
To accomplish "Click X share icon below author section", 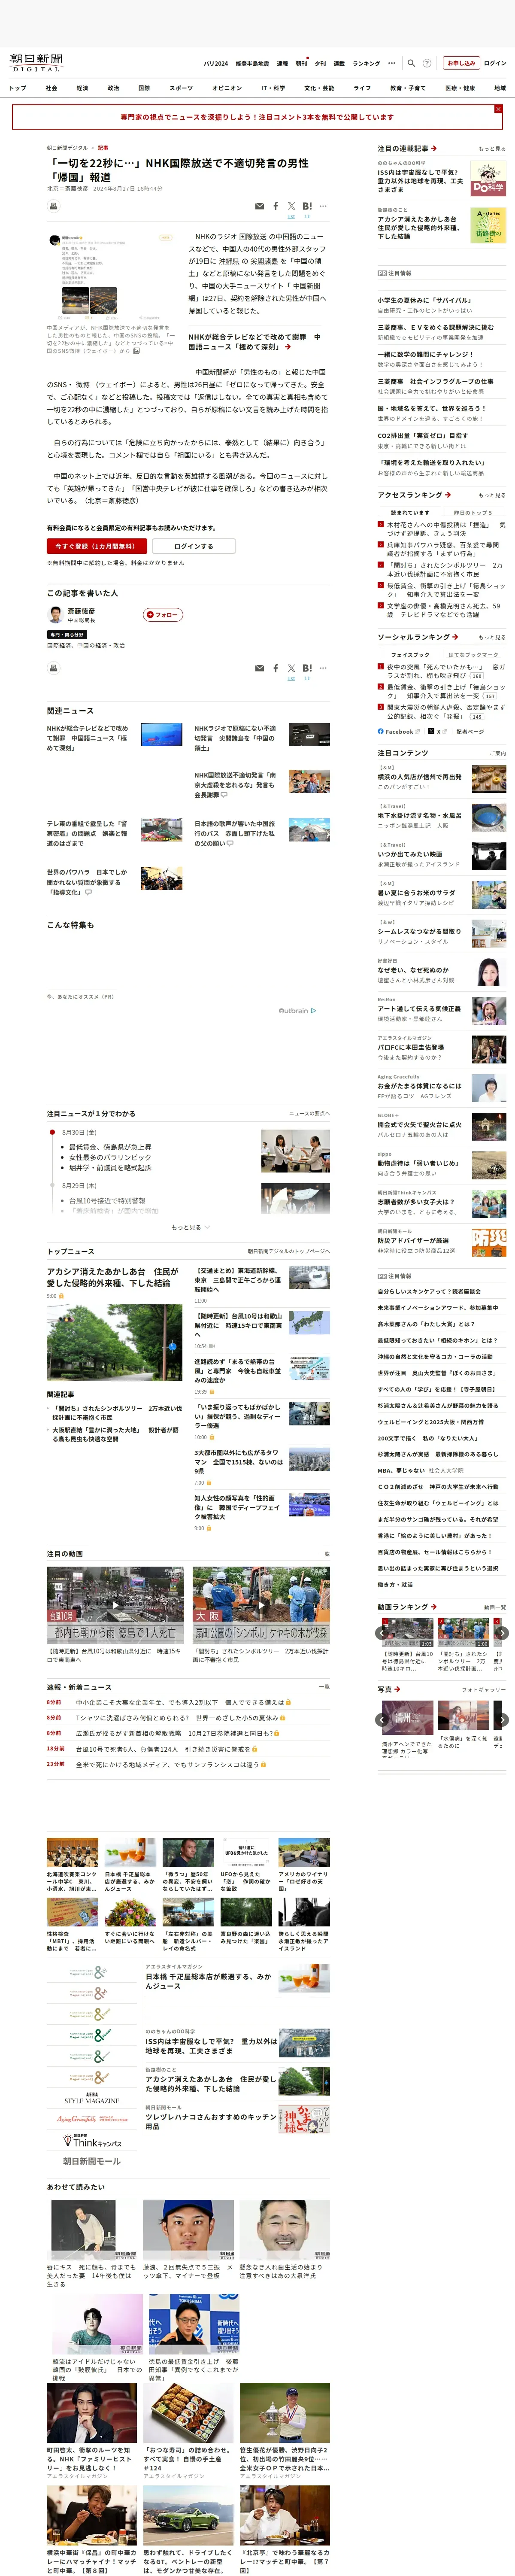I will (291, 668).
